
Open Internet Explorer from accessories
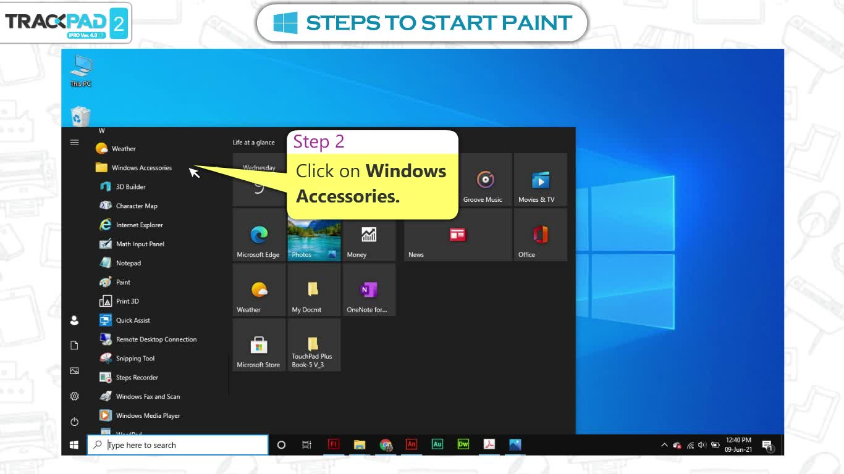point(131,225)
